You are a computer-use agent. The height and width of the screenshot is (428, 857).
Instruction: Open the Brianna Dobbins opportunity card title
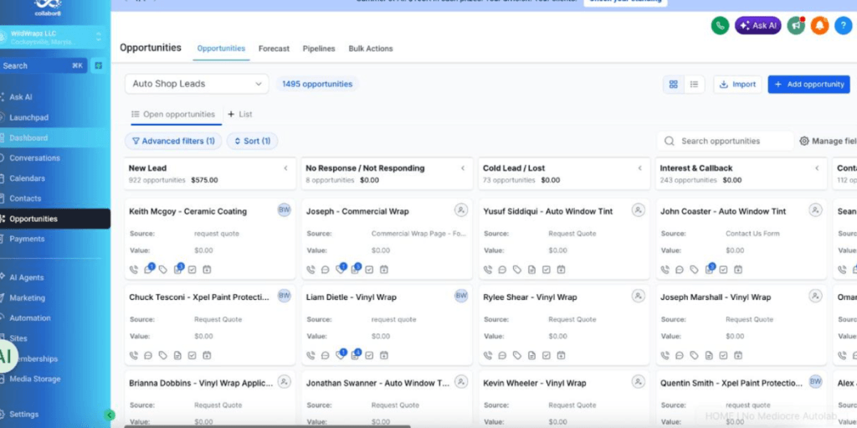(x=201, y=383)
